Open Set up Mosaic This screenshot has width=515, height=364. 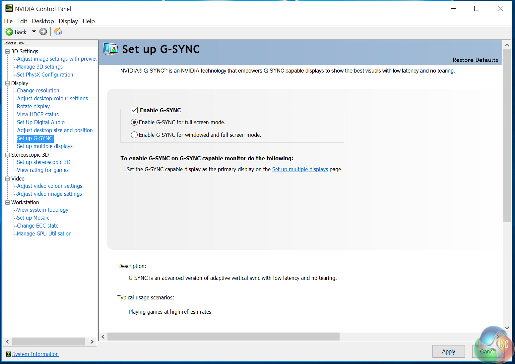(x=33, y=218)
